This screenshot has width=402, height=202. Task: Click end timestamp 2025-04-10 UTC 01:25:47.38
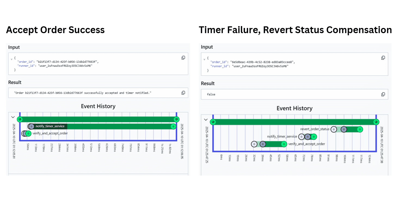tap(382, 145)
